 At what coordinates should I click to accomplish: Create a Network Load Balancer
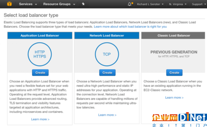[107, 72]
